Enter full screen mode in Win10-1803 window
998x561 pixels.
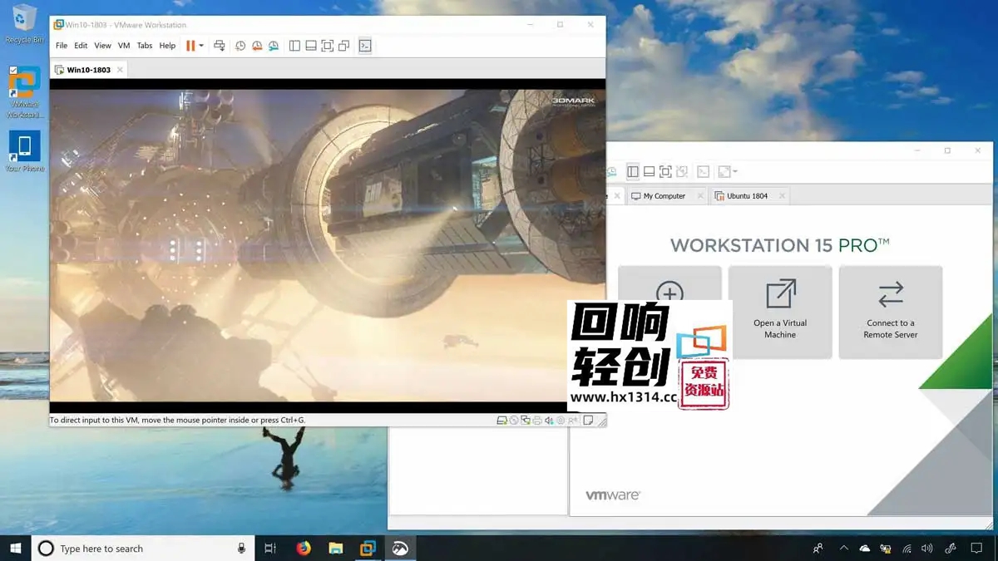pos(328,46)
